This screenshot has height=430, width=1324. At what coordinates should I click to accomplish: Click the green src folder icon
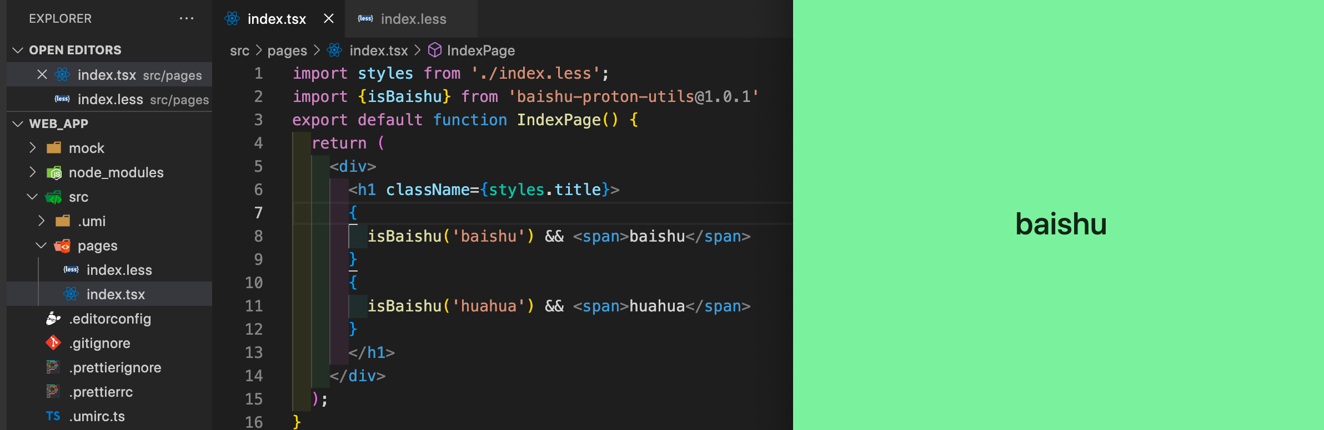(x=53, y=197)
